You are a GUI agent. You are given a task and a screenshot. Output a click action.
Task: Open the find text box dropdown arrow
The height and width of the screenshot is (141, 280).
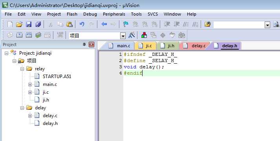pos(267,25)
